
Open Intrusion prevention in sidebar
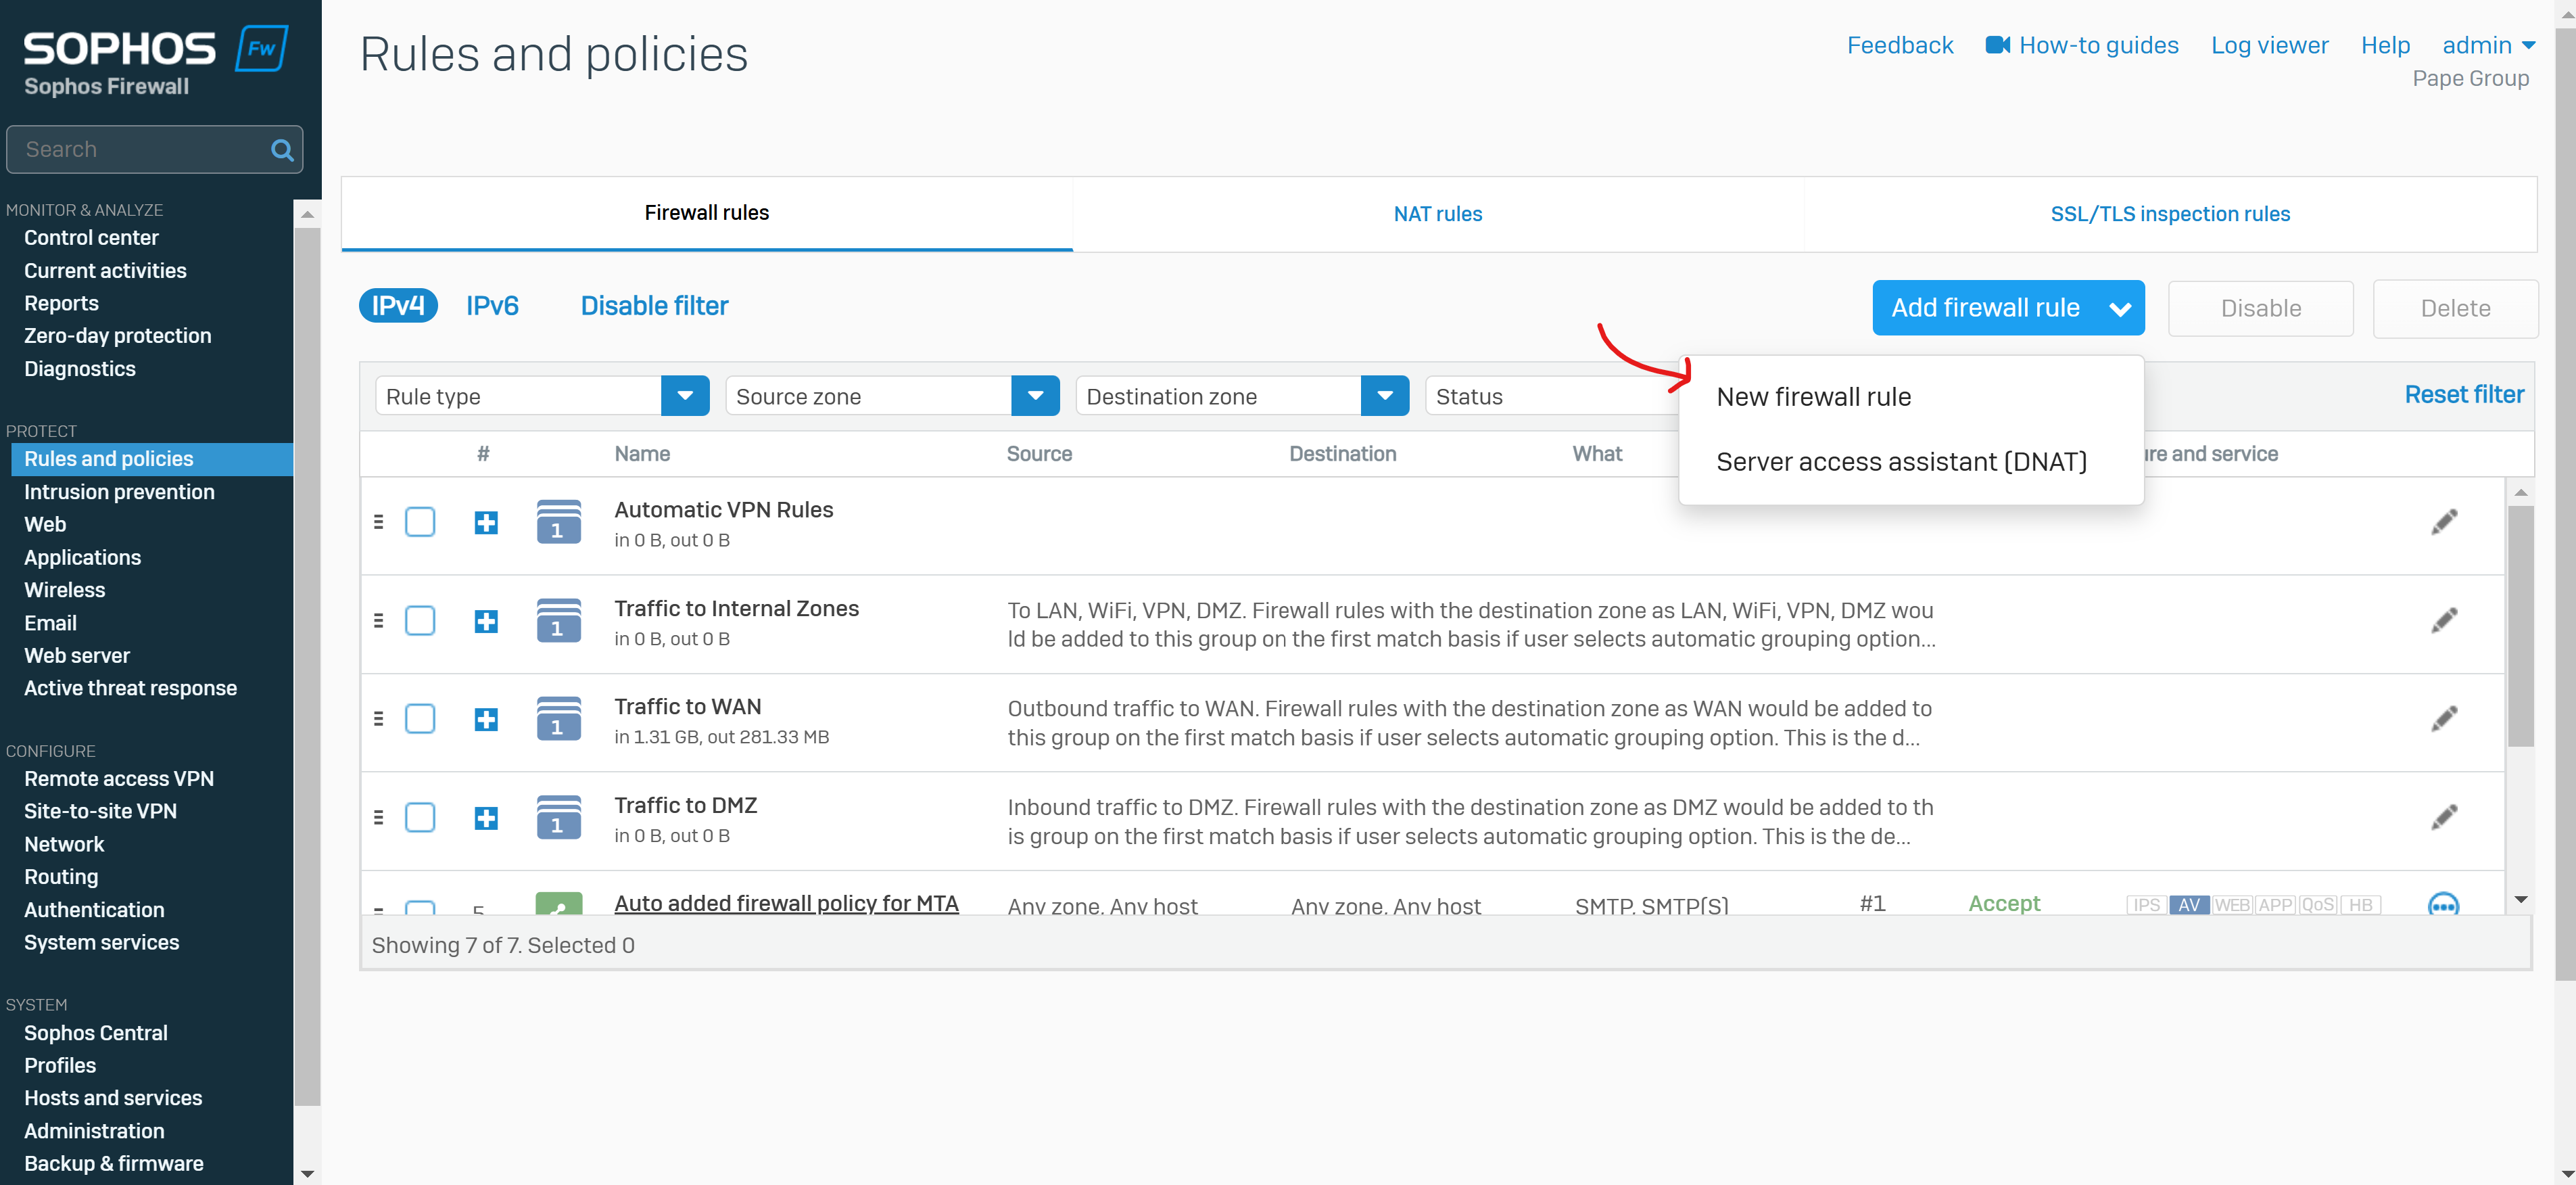tap(119, 492)
